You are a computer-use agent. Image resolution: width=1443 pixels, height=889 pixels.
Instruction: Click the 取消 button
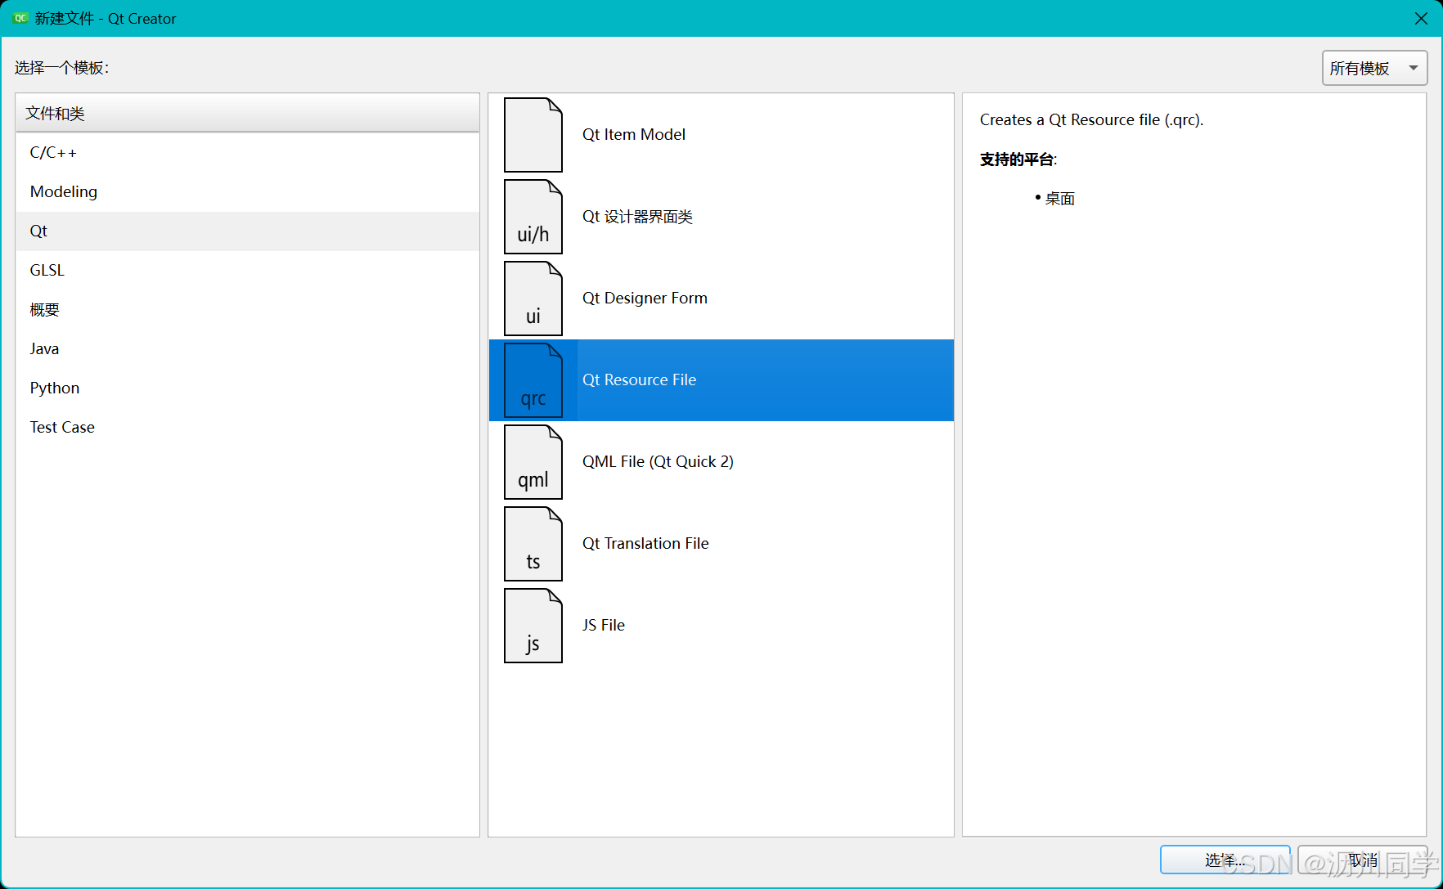(x=1363, y=860)
